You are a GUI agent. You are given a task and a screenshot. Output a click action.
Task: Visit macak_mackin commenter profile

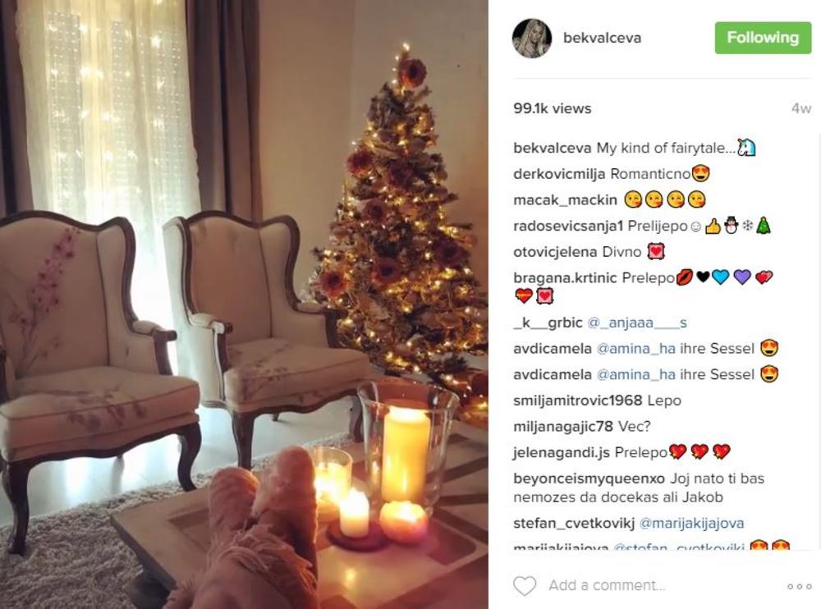point(565,200)
